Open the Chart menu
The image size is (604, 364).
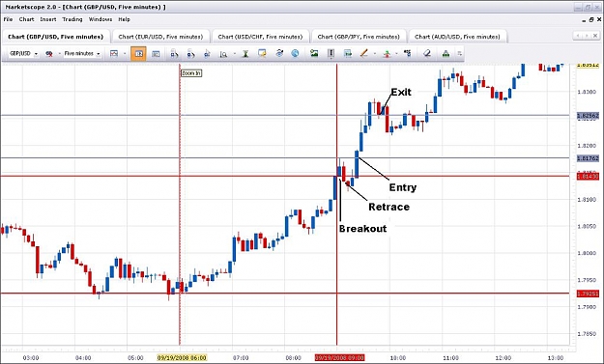(27, 19)
